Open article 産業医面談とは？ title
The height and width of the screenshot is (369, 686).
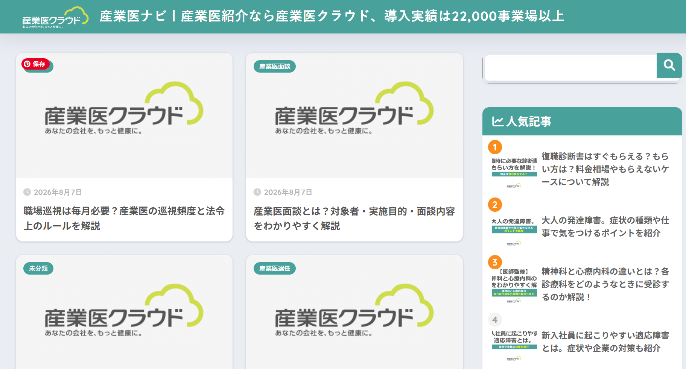click(354, 218)
